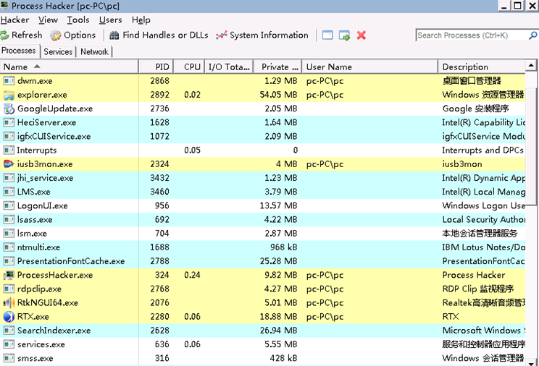The width and height of the screenshot is (539, 366).
Task: Click the dwm.exe process icon
Action: click(9, 81)
